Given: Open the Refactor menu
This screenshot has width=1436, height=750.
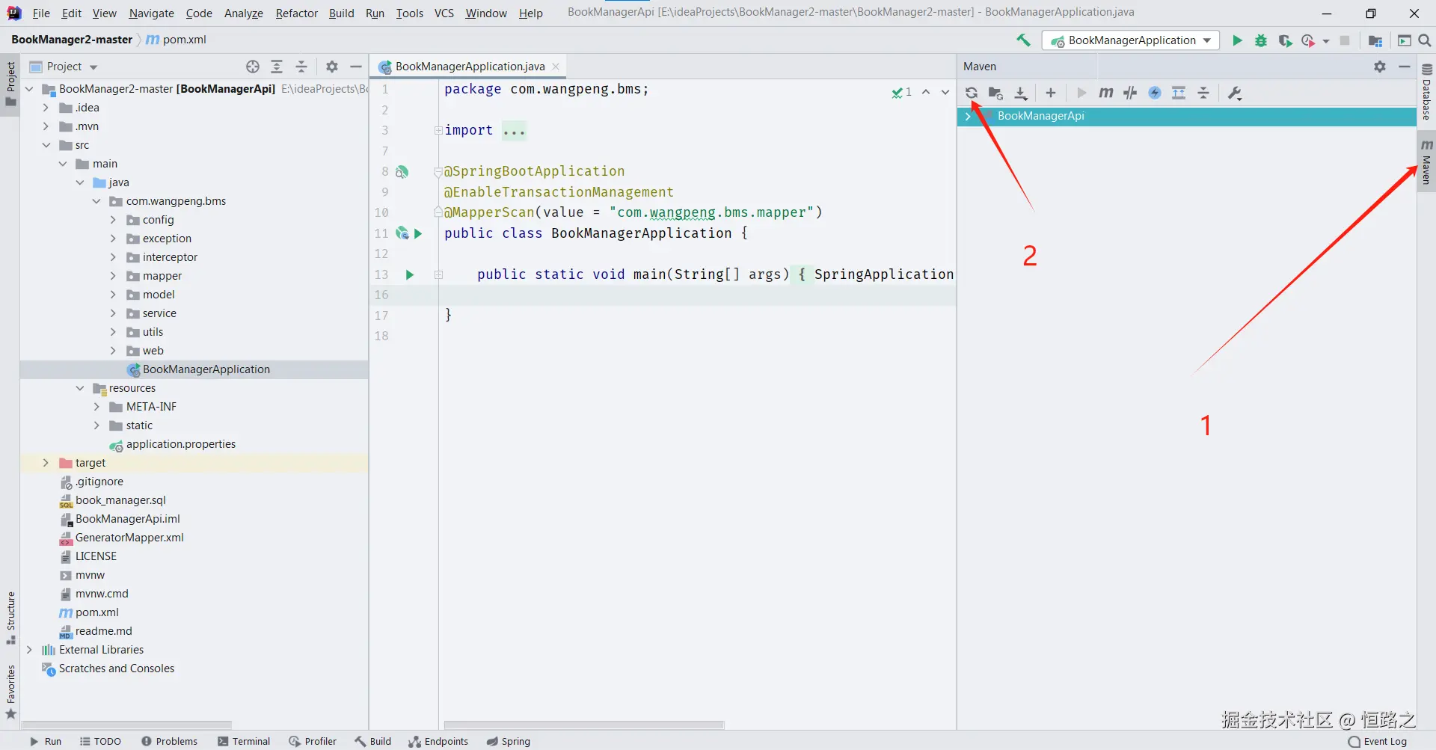Looking at the screenshot, I should pos(296,13).
